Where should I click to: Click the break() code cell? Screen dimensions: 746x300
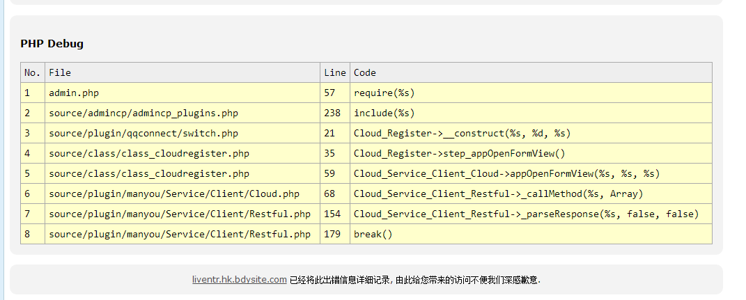[531, 234]
